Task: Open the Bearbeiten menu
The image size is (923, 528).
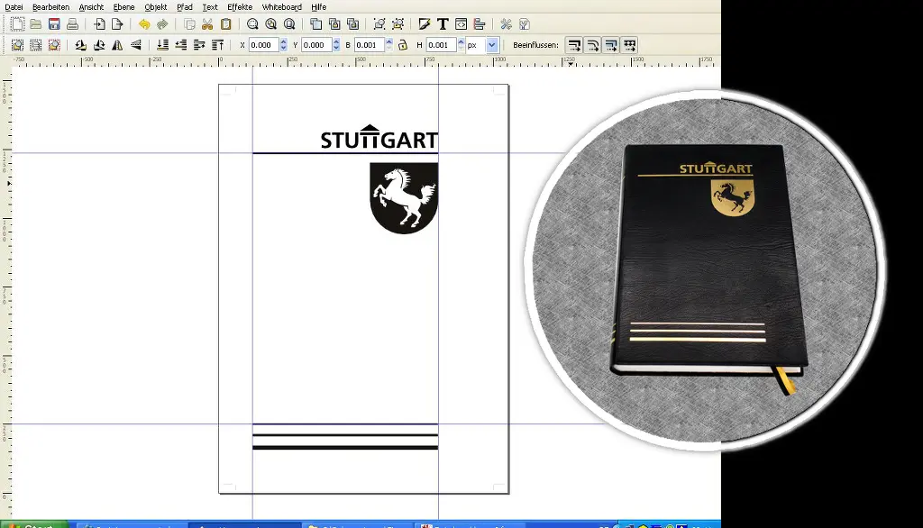Action: 50,7
